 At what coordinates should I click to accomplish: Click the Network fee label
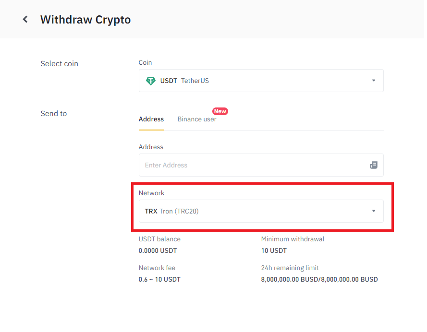point(157,268)
